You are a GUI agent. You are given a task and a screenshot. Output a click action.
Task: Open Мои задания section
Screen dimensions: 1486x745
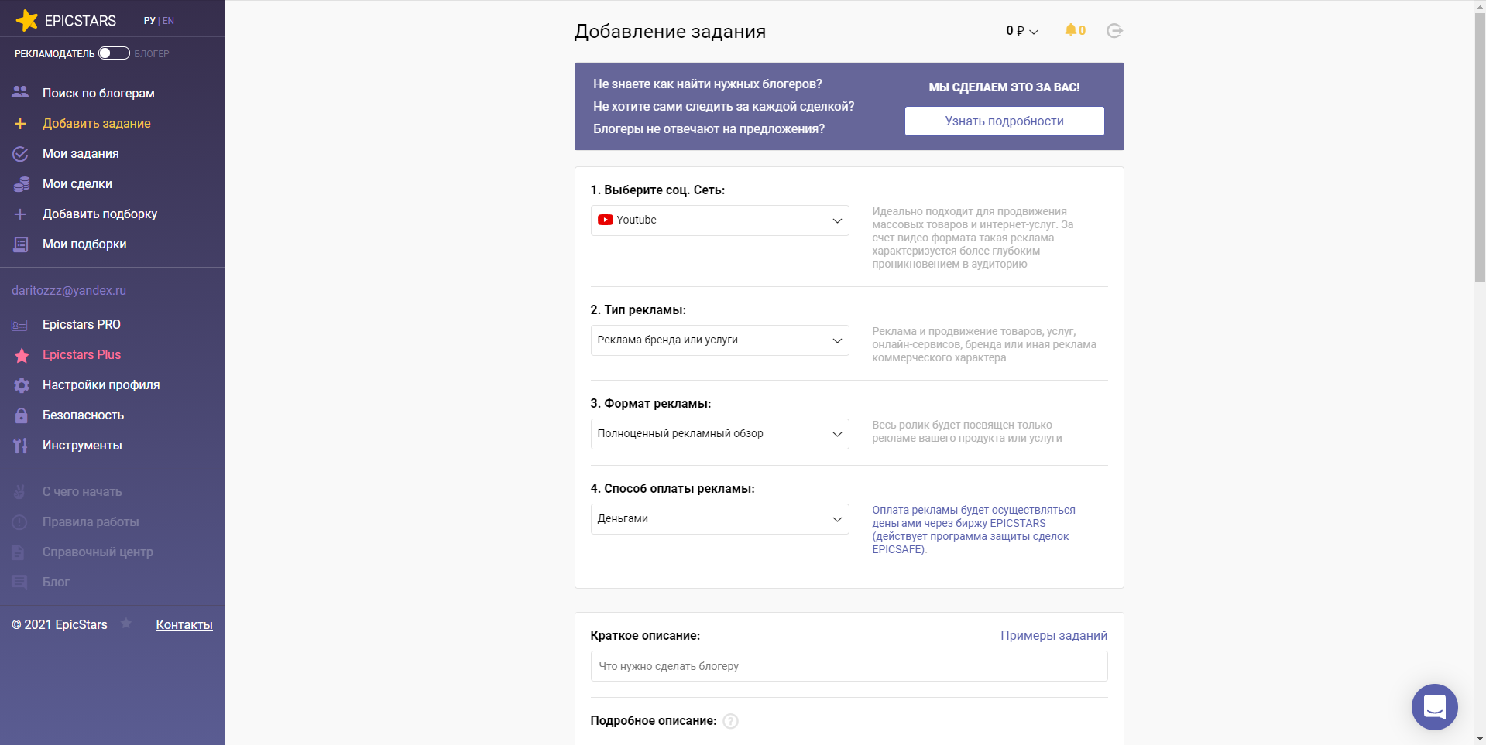tap(81, 153)
